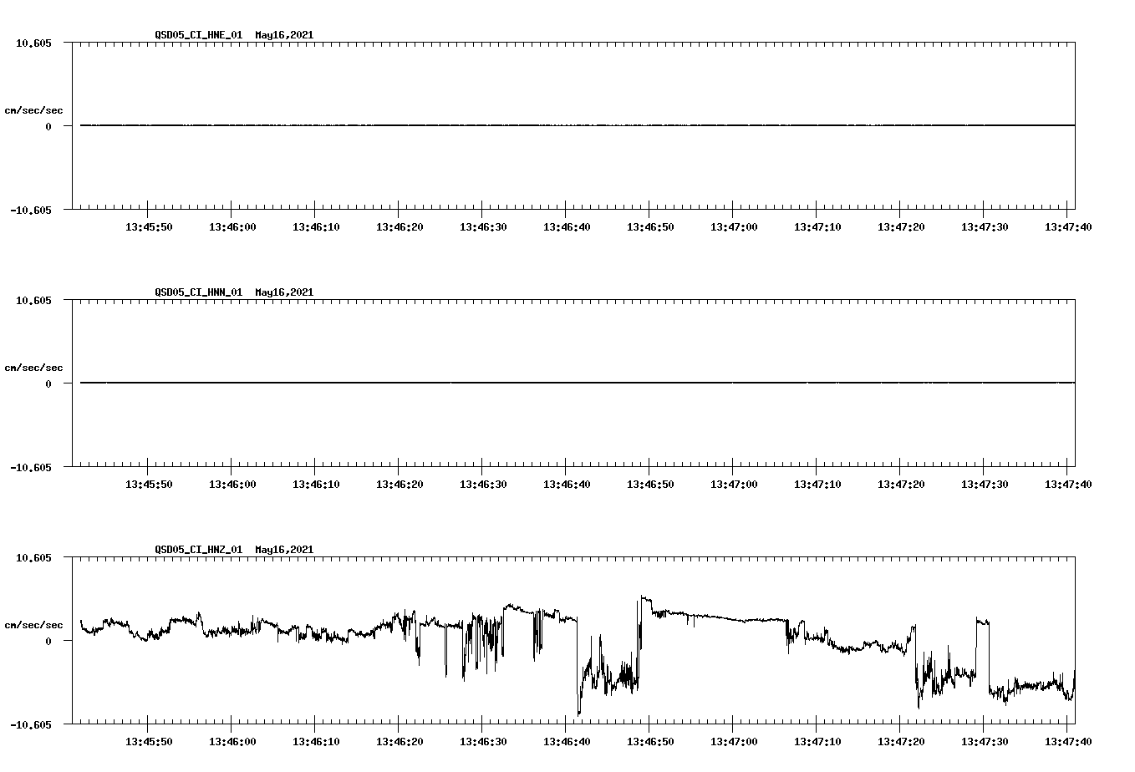
Task: Select the 10.605 upper amplitude label on HNE
Action: coord(33,43)
